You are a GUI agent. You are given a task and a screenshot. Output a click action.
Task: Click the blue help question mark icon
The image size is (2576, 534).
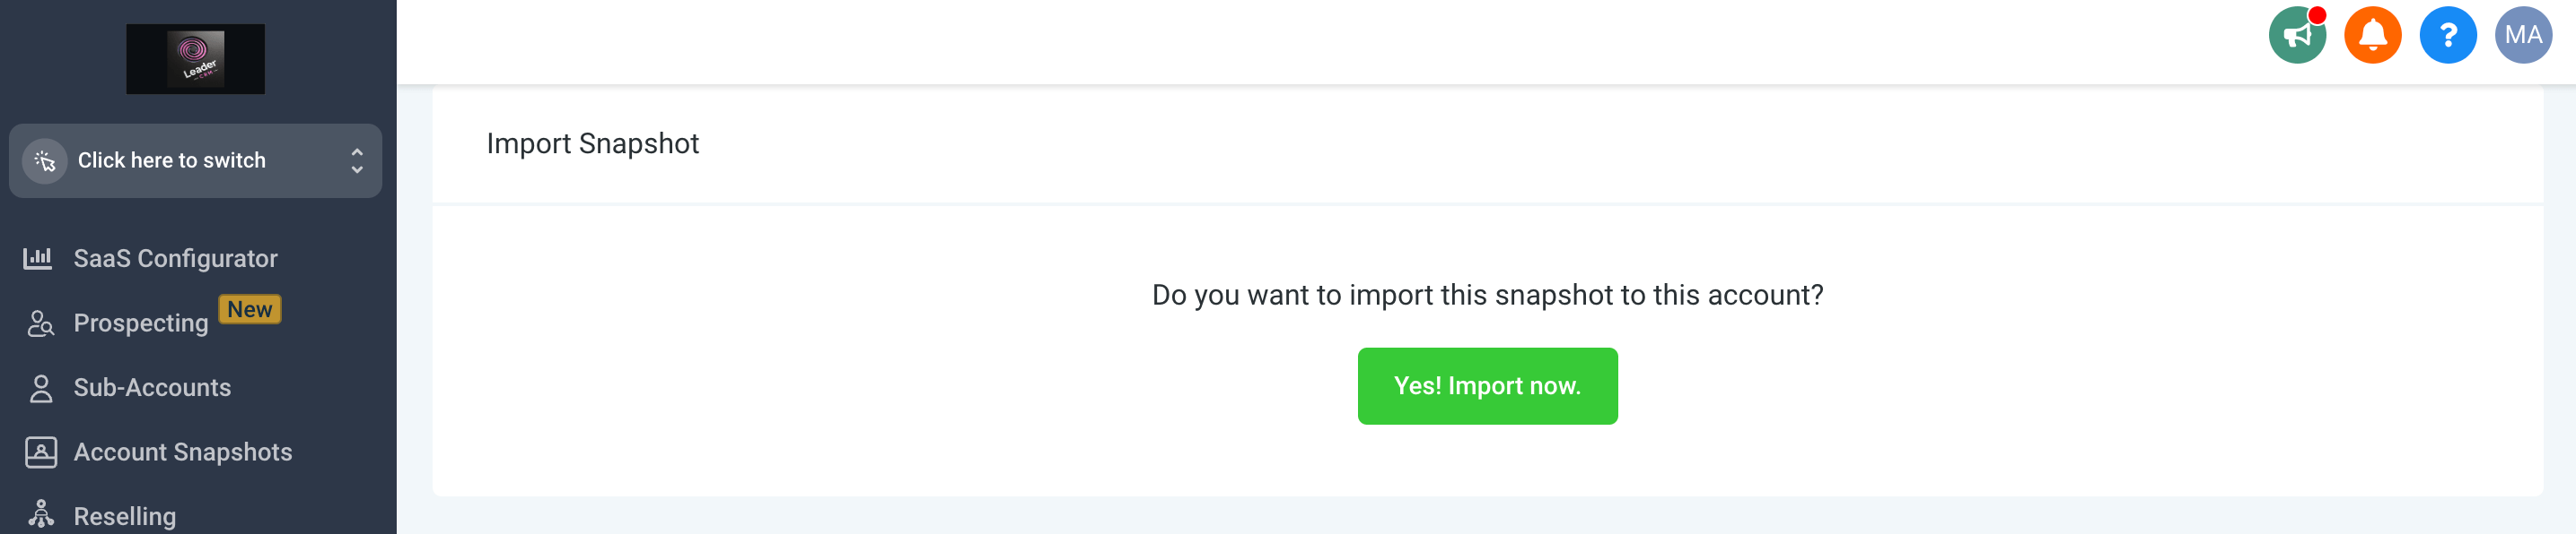pyautogui.click(x=2447, y=36)
